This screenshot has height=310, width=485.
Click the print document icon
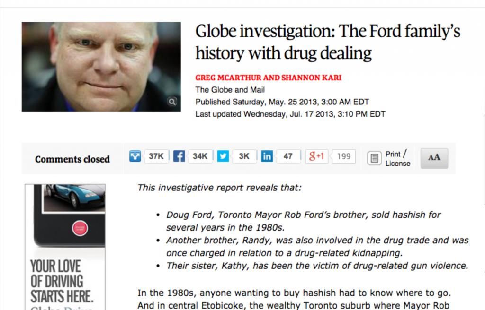point(374,158)
